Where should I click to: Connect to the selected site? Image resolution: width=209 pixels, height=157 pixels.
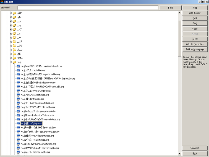(195, 148)
